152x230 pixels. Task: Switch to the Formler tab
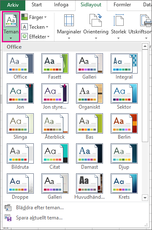click(122, 5)
